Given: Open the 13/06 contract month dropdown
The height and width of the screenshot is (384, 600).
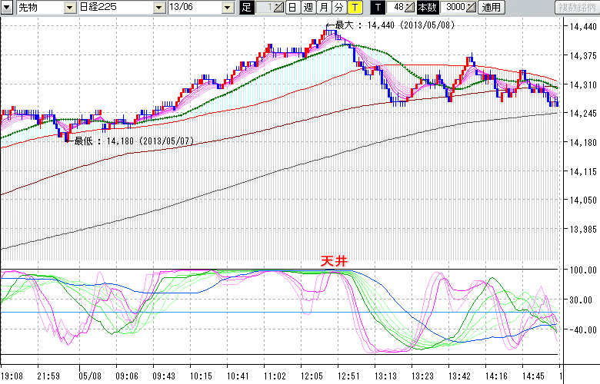Looking at the screenshot, I should coord(227,8).
